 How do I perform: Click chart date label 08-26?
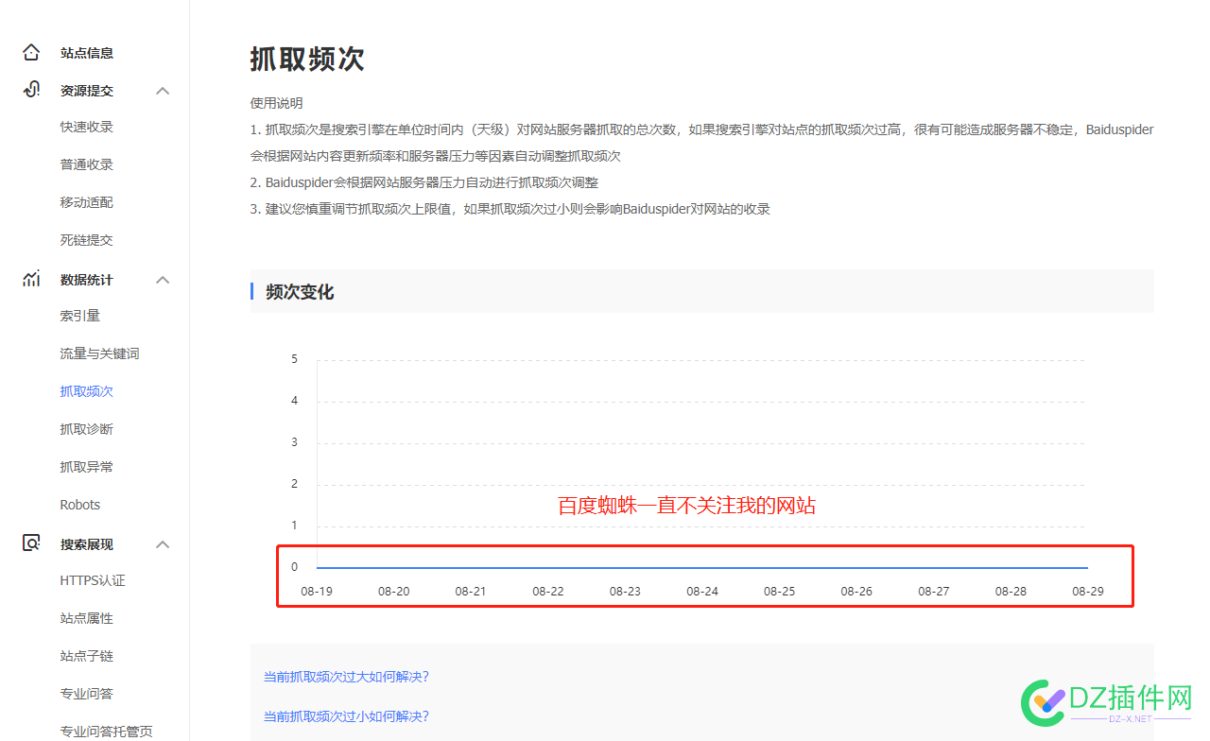tap(856, 592)
